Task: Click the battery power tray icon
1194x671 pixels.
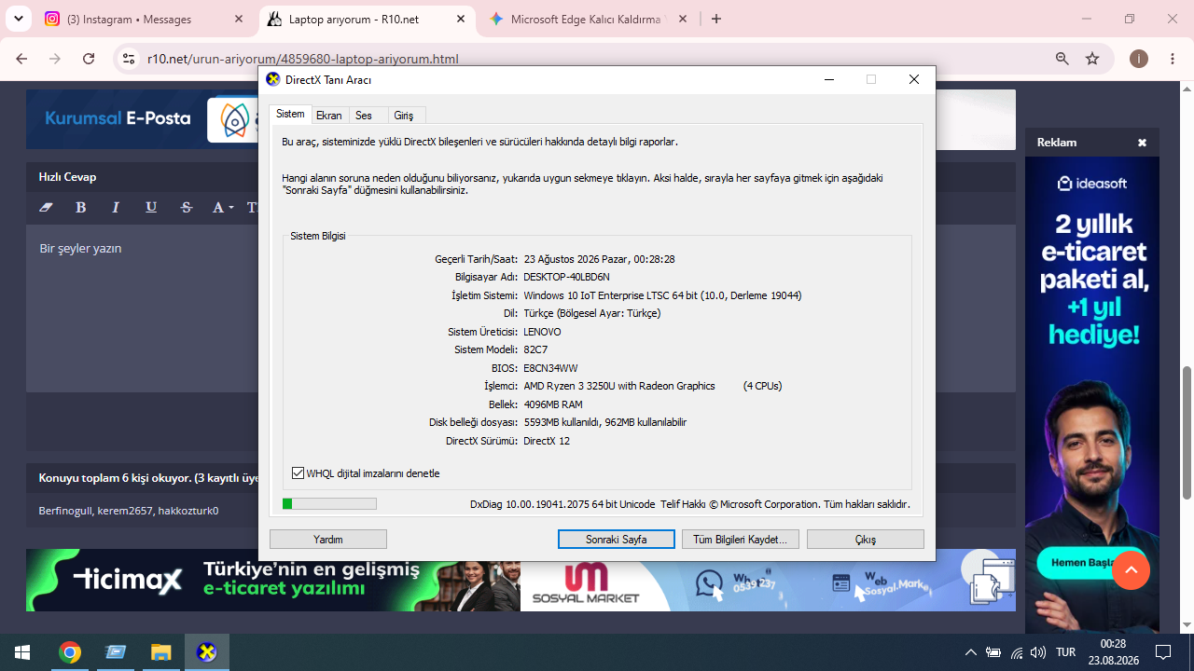Action: [x=993, y=652]
